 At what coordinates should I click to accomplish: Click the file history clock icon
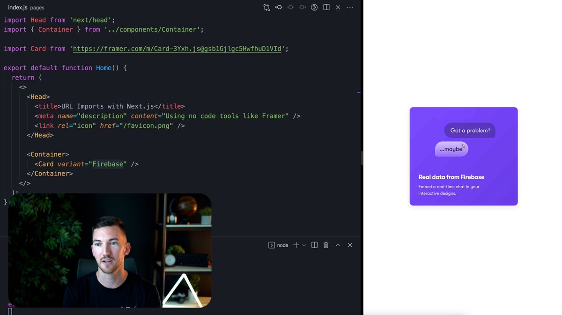[x=314, y=7]
